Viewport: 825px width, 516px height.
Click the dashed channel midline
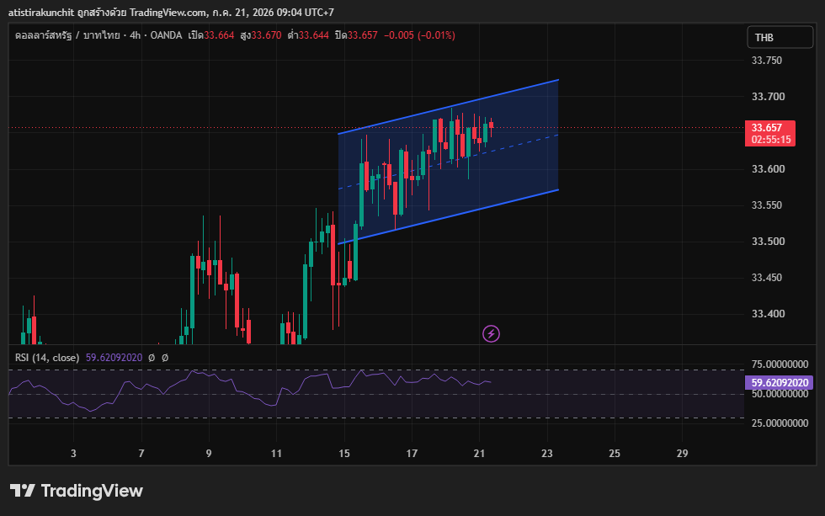point(448,162)
